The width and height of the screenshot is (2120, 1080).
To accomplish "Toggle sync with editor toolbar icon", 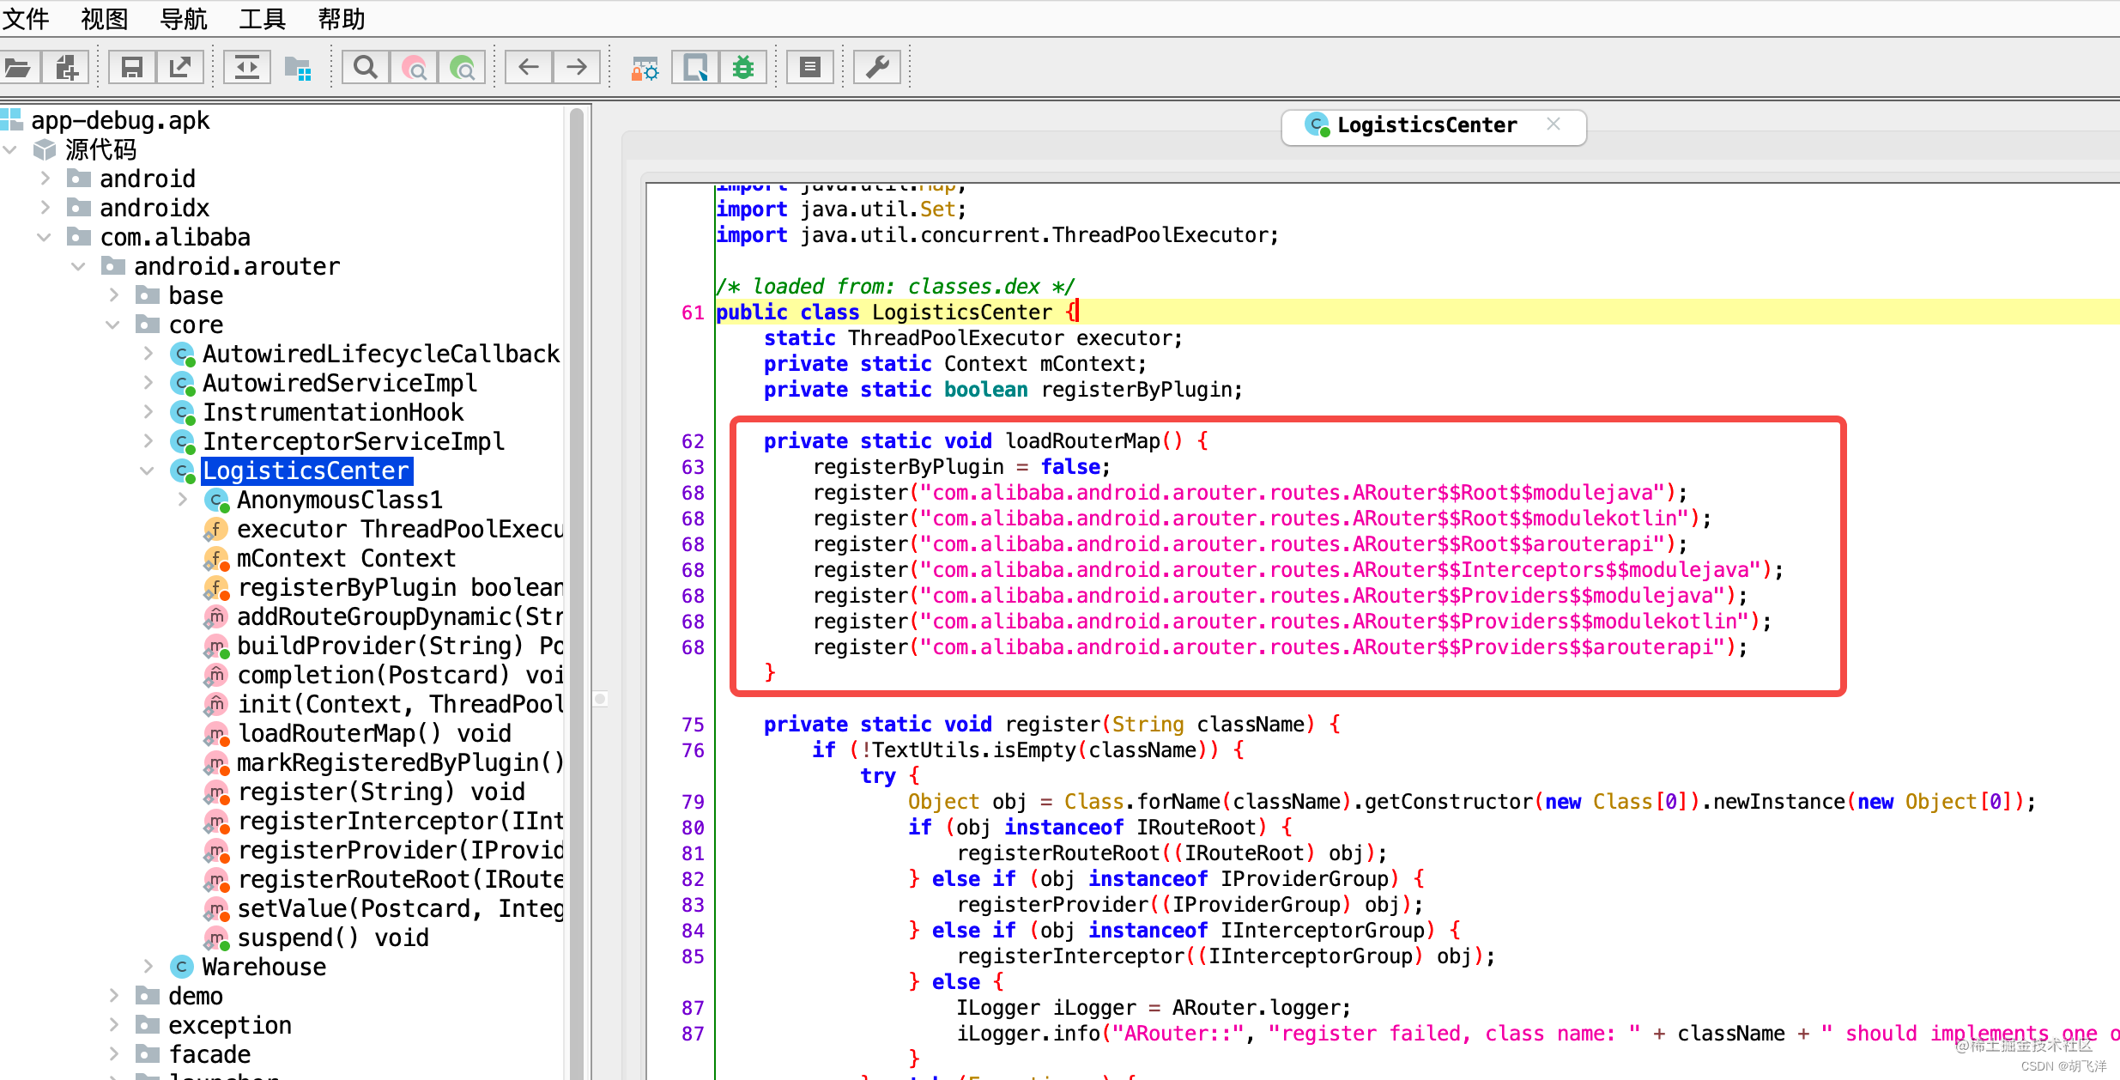I will 247,67.
